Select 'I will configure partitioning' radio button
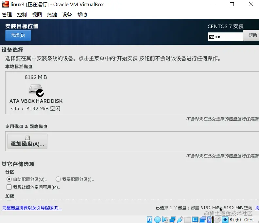Viewport: 259px width, 223px height. pos(58,179)
